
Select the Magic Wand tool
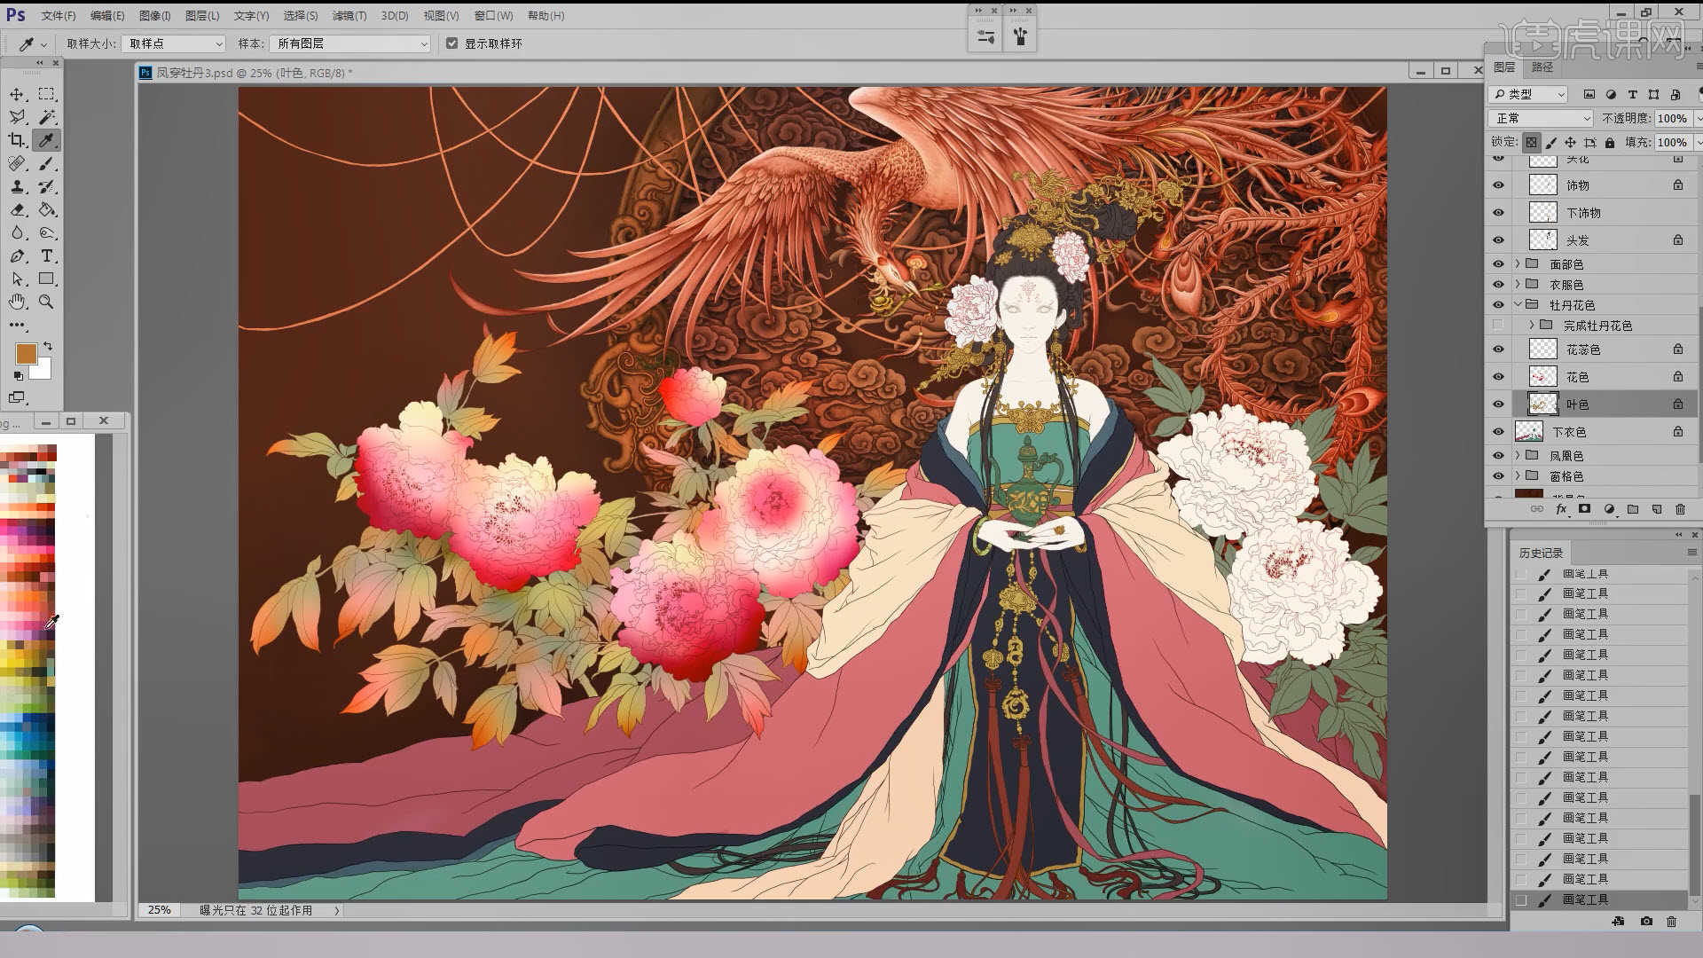[x=47, y=117]
